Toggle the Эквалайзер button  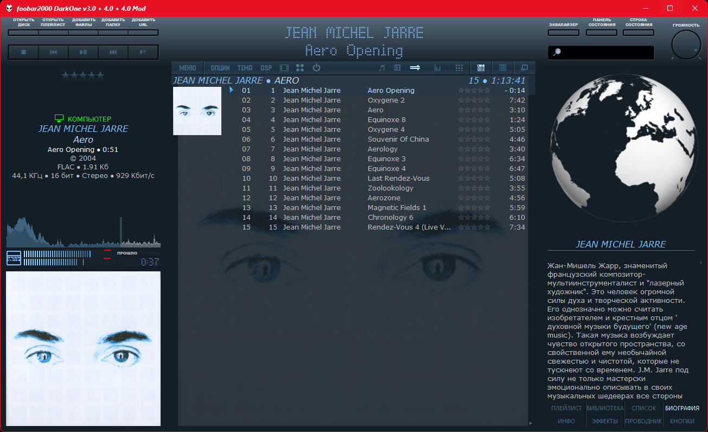pyautogui.click(x=563, y=33)
